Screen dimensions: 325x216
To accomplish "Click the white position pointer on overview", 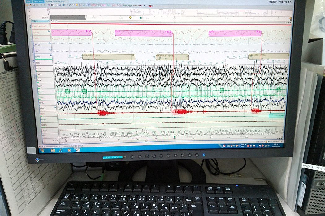I will point(86,17).
